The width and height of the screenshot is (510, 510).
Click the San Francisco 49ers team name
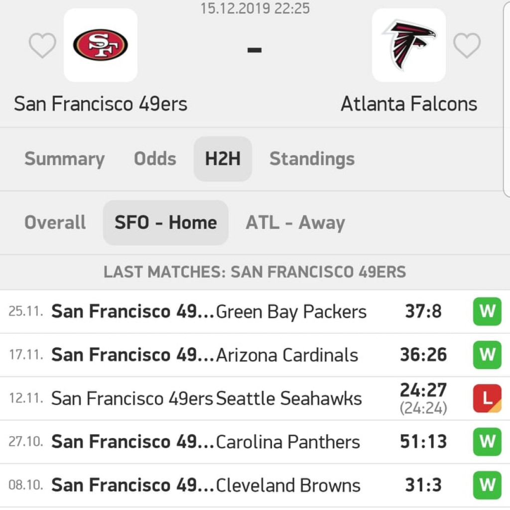point(101,104)
